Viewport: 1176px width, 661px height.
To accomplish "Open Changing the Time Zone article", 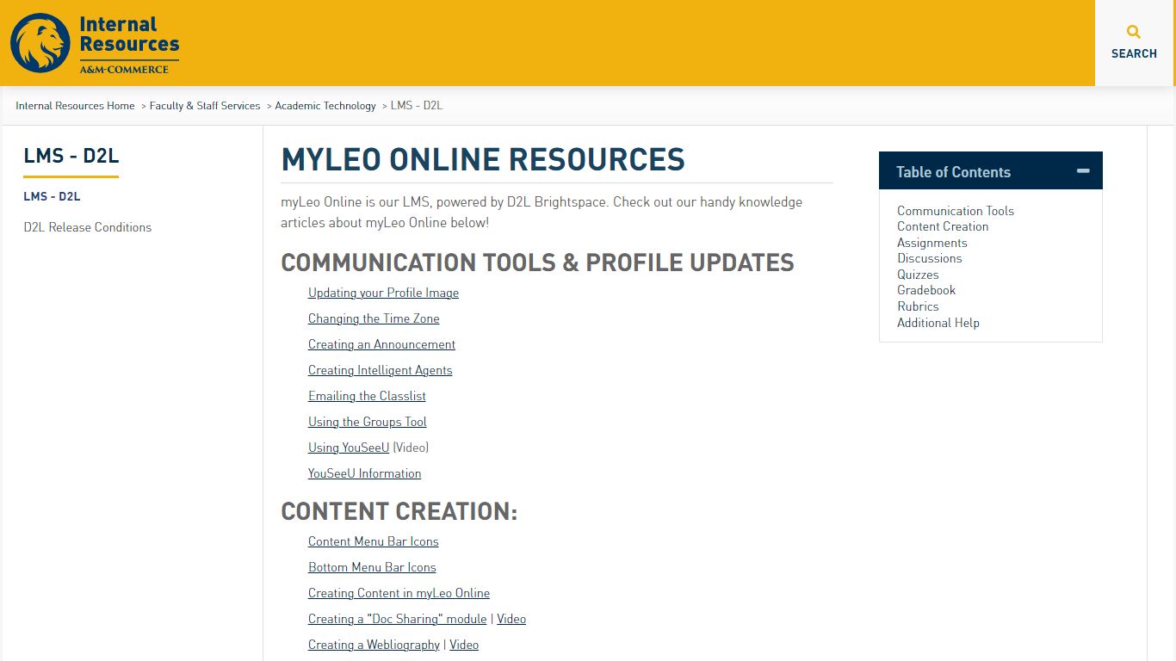I will [374, 318].
